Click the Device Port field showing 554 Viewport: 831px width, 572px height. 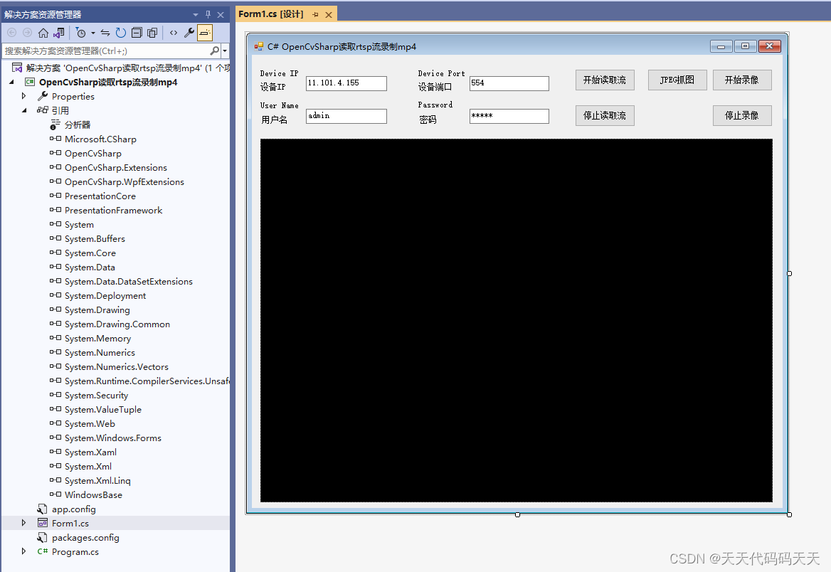509,83
